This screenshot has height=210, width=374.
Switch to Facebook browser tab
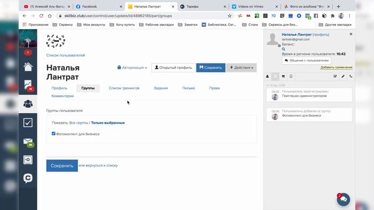[99, 6]
